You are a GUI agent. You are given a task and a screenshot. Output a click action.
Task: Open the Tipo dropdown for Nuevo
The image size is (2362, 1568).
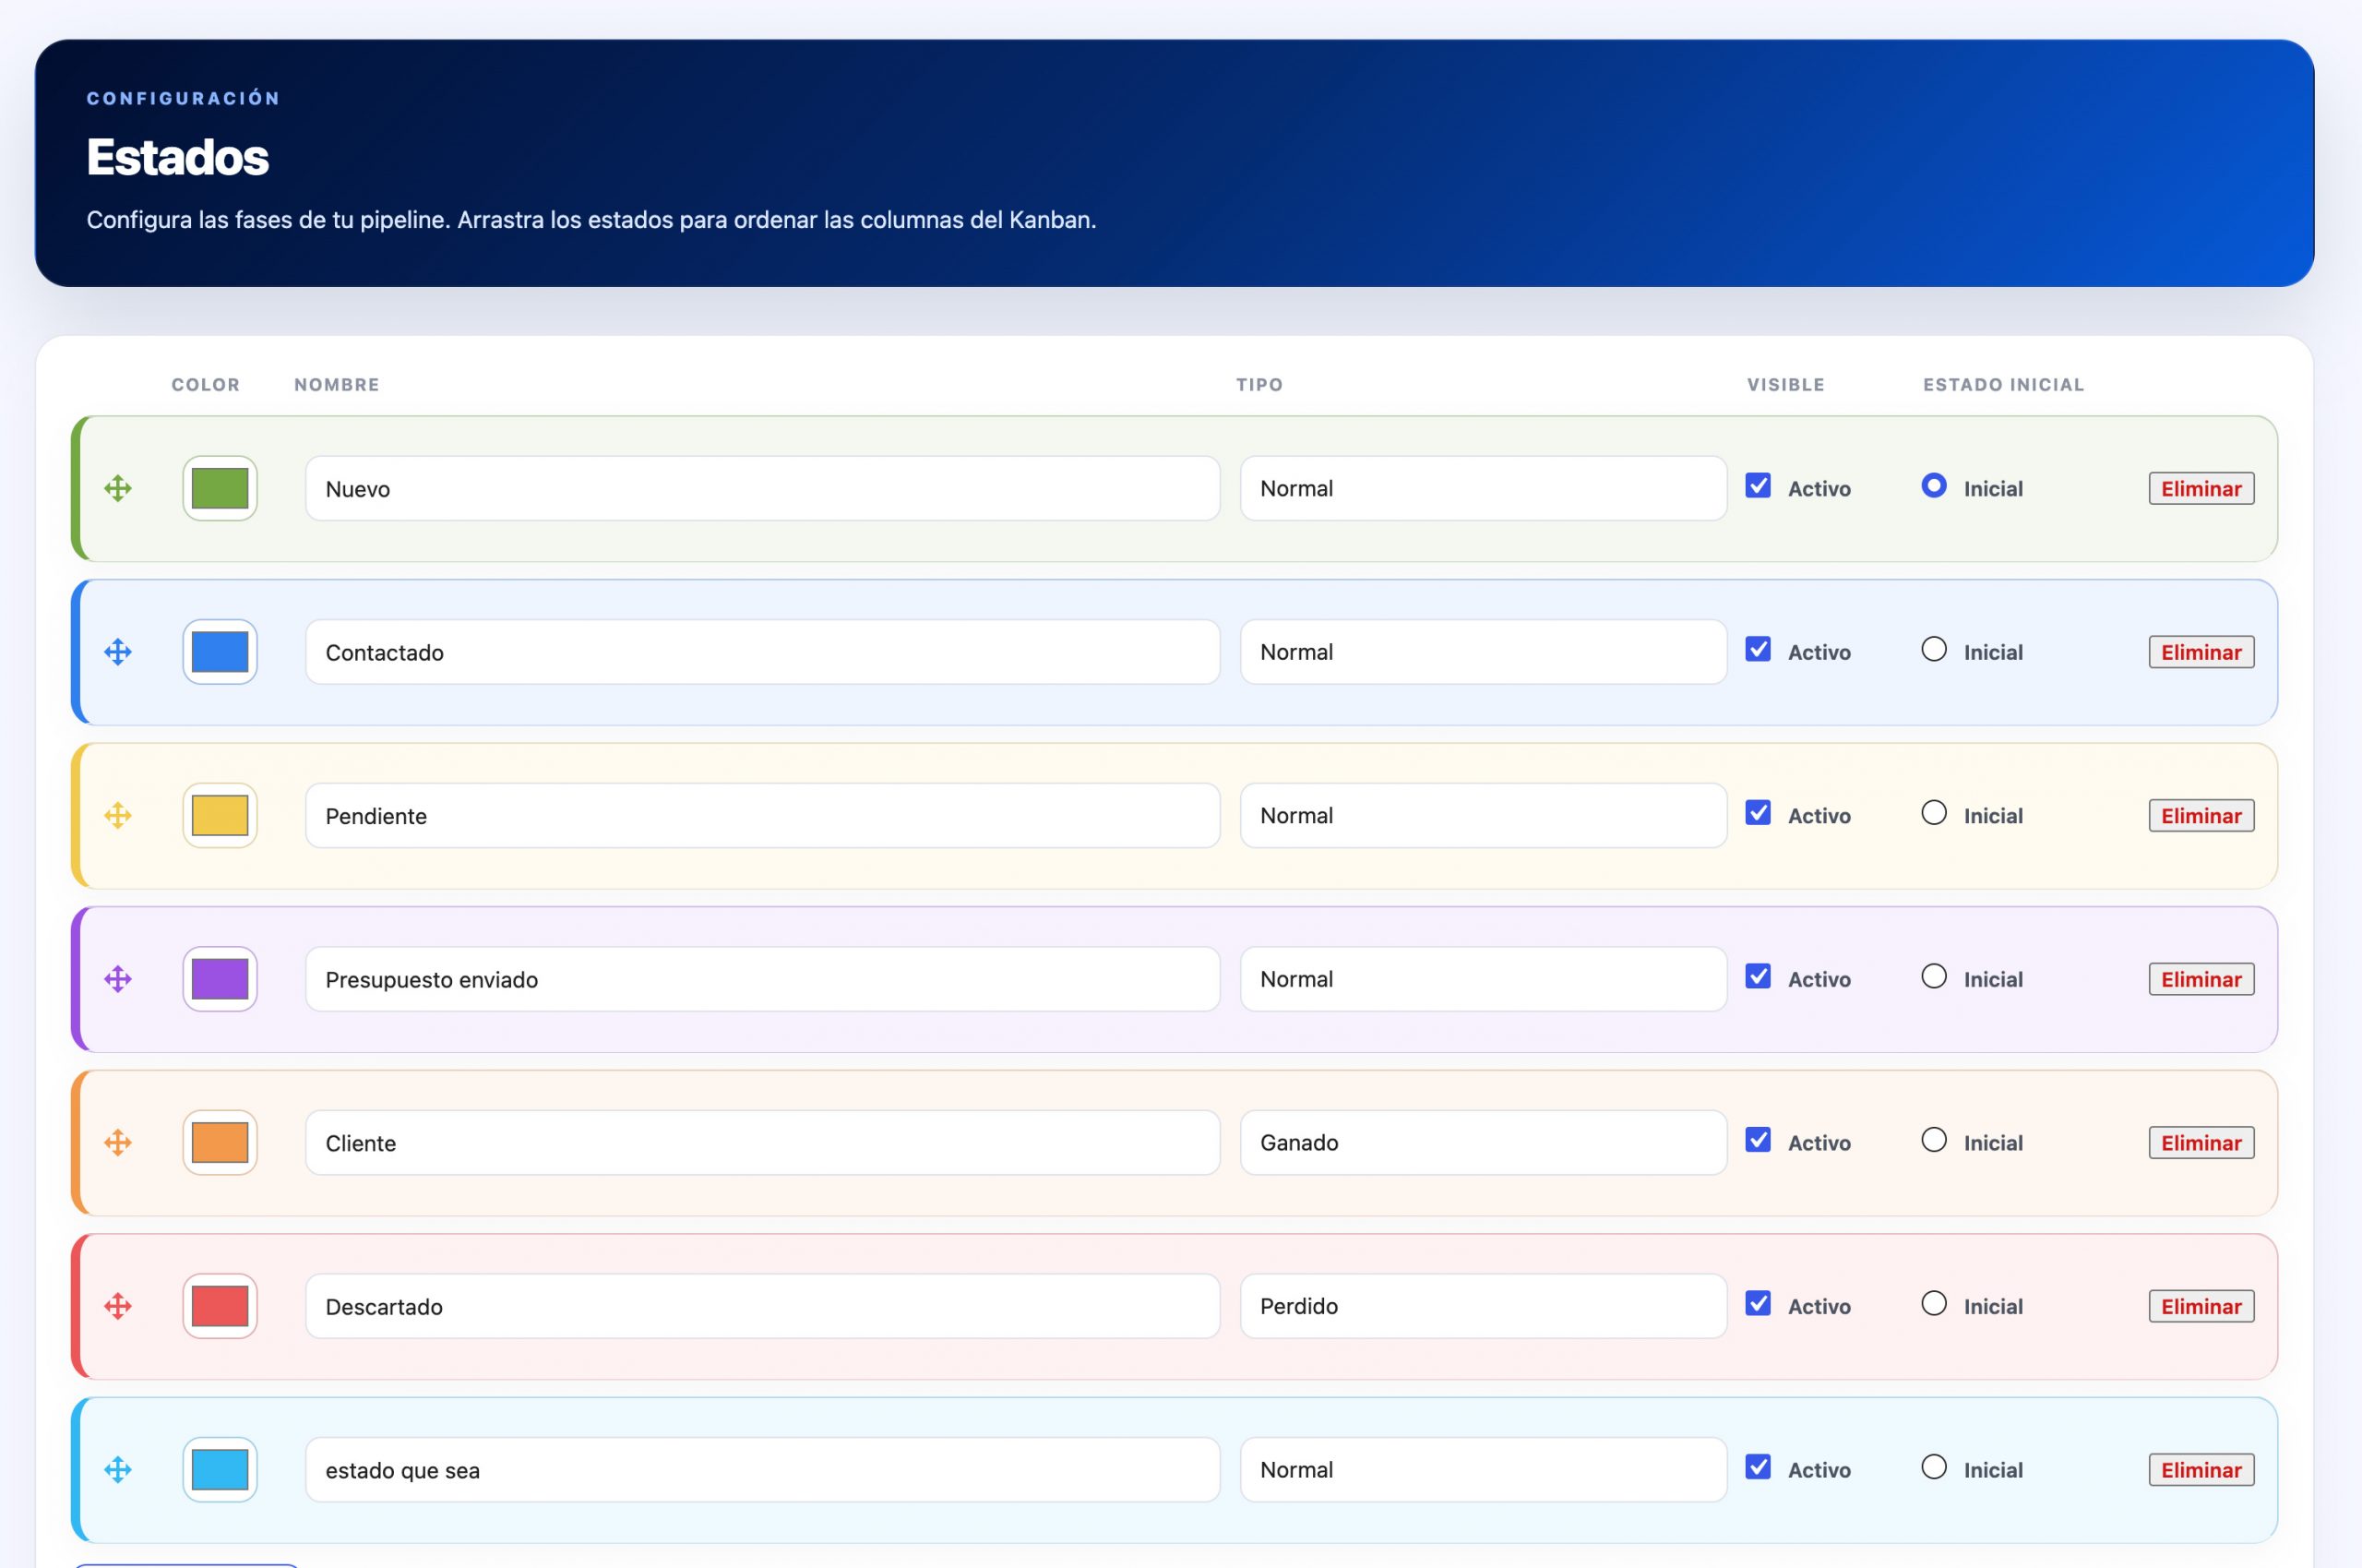[1484, 489]
